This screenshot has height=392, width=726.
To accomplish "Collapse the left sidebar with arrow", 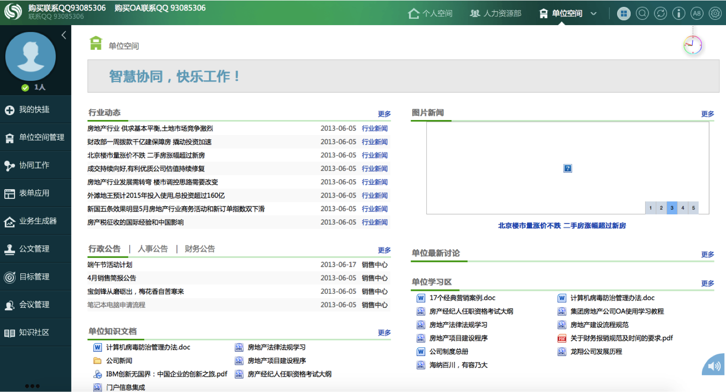I will (x=64, y=35).
